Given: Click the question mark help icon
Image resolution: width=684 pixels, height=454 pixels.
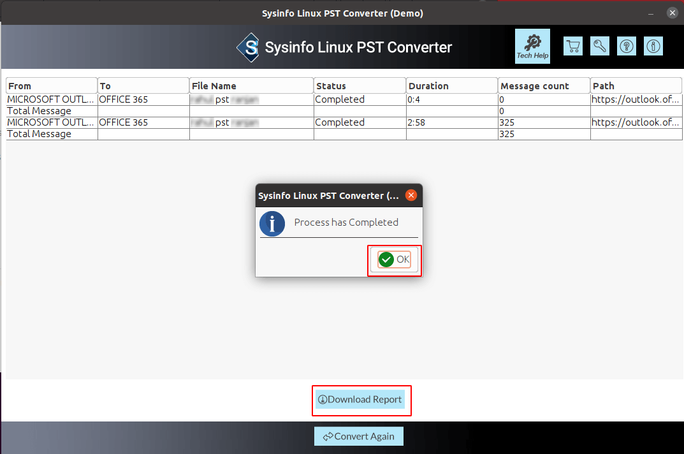Looking at the screenshot, I should point(627,47).
